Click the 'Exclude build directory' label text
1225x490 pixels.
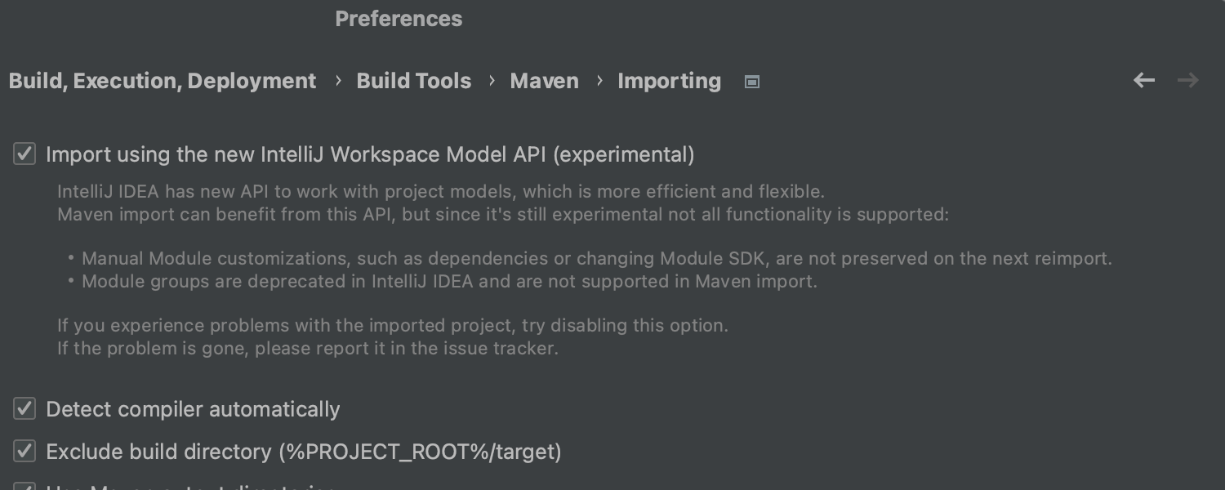click(303, 452)
